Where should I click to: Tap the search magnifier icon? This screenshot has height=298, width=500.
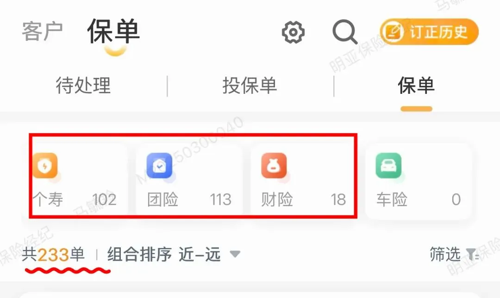(x=345, y=32)
